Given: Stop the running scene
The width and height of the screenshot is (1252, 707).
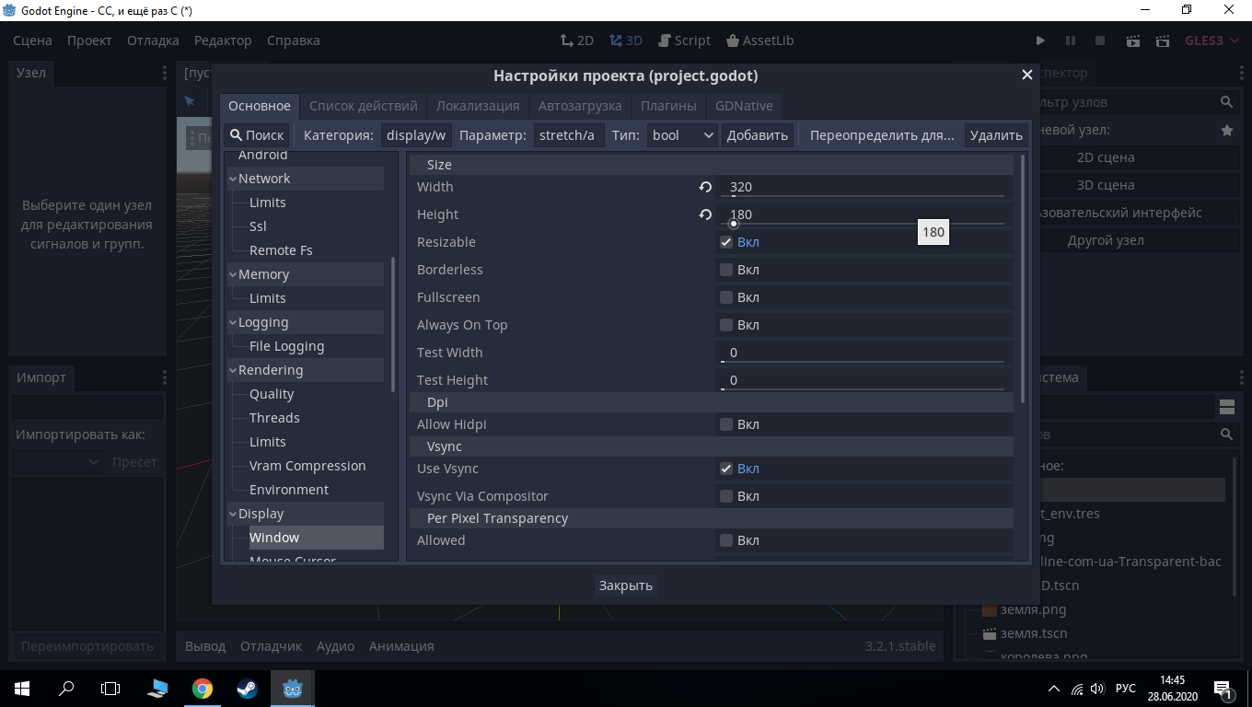Looking at the screenshot, I should (x=1100, y=41).
